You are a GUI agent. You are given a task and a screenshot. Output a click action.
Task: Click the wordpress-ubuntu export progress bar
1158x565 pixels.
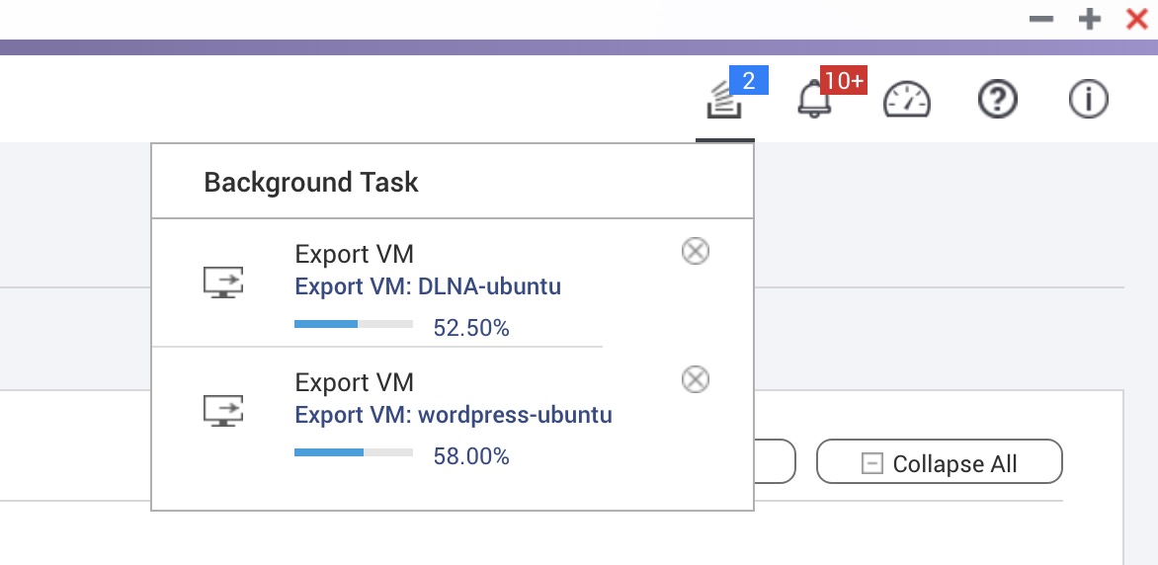[354, 452]
